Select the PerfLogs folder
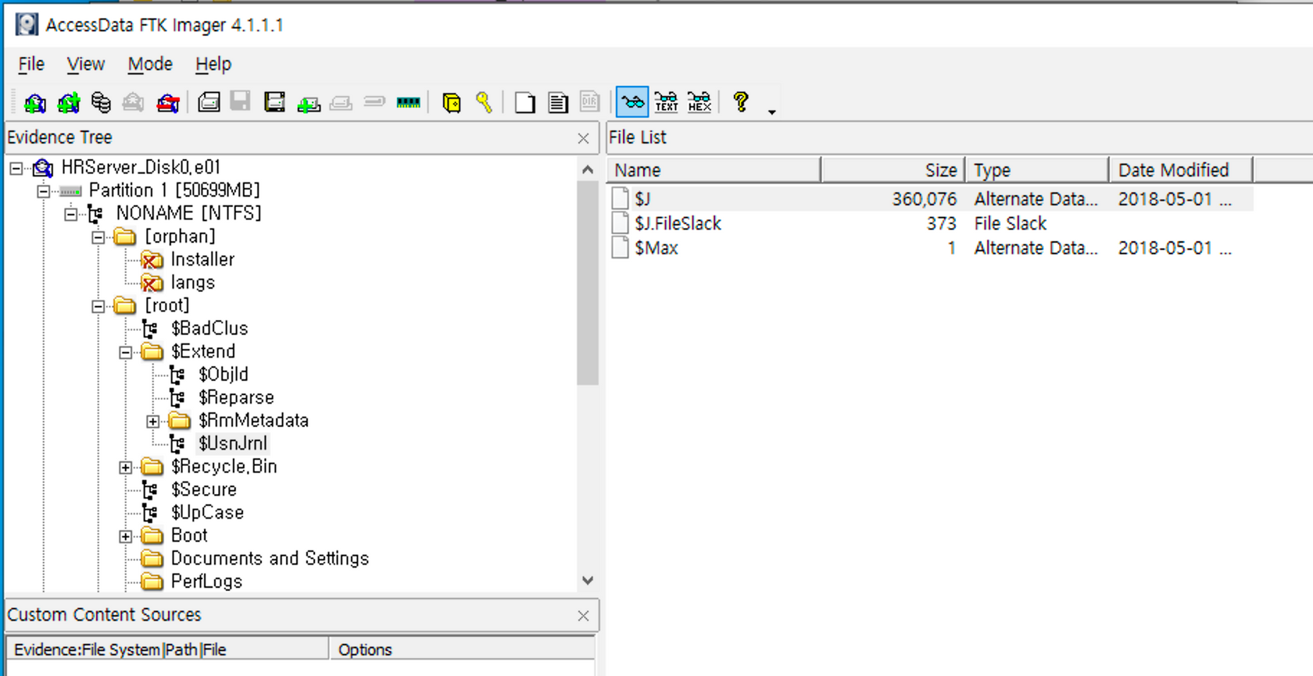Image resolution: width=1313 pixels, height=676 pixels. (x=206, y=582)
